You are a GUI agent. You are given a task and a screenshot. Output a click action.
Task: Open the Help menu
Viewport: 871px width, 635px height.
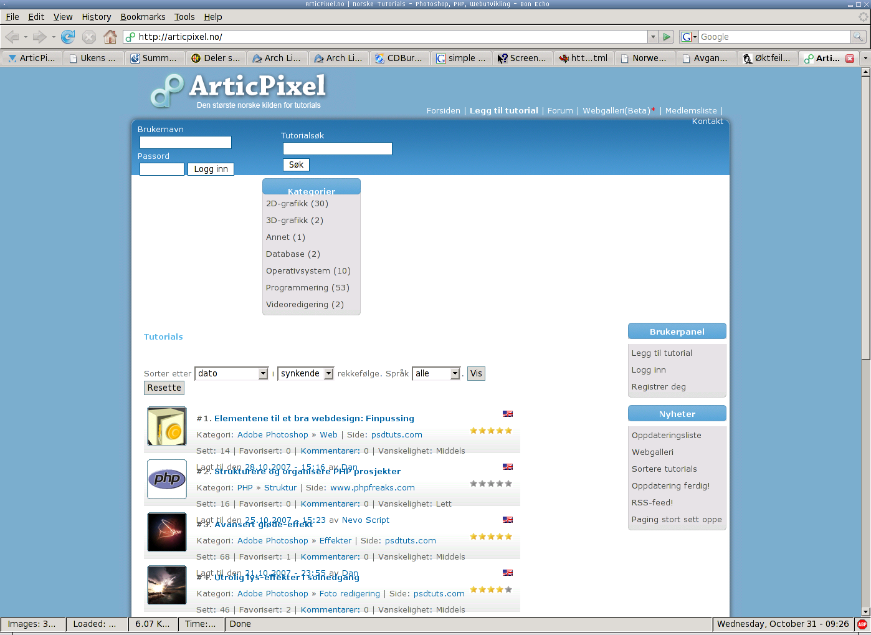click(x=213, y=17)
